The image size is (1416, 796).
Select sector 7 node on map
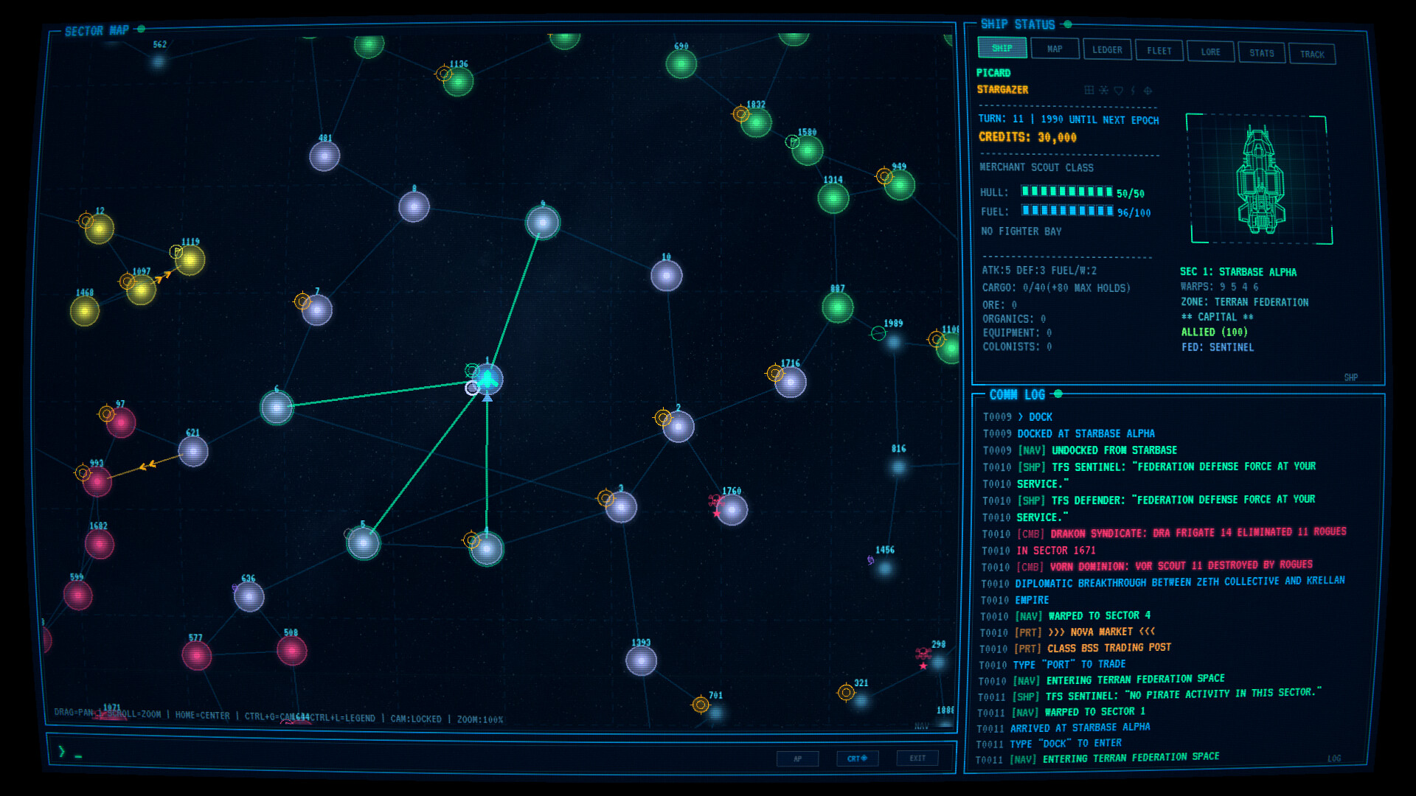coord(317,310)
